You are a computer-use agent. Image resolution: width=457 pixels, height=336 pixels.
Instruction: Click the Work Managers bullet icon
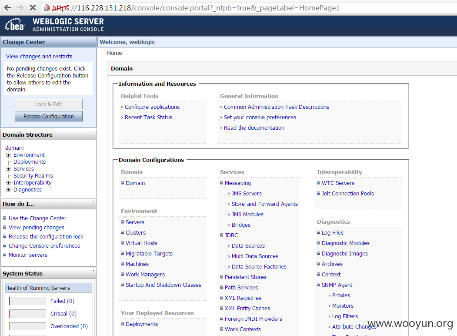(x=123, y=274)
